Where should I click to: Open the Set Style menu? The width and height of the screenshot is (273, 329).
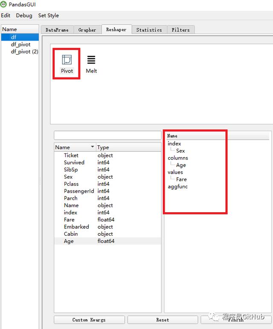[49, 15]
